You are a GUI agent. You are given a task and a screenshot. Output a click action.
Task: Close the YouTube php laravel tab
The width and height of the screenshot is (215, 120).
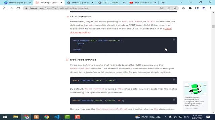pos(155,3)
